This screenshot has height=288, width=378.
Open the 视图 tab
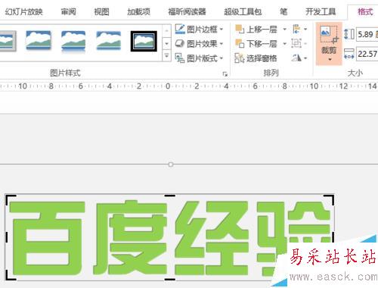(101, 11)
